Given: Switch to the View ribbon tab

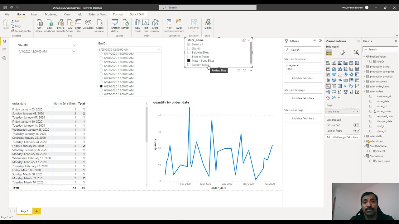Looking at the screenshot, I should click(x=67, y=14).
